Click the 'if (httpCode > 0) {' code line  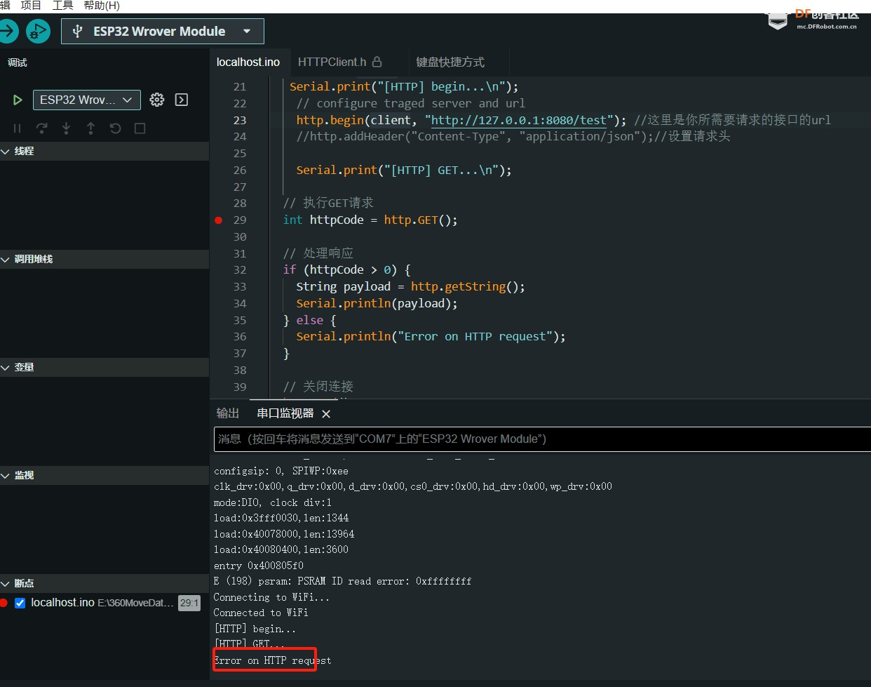(x=346, y=269)
